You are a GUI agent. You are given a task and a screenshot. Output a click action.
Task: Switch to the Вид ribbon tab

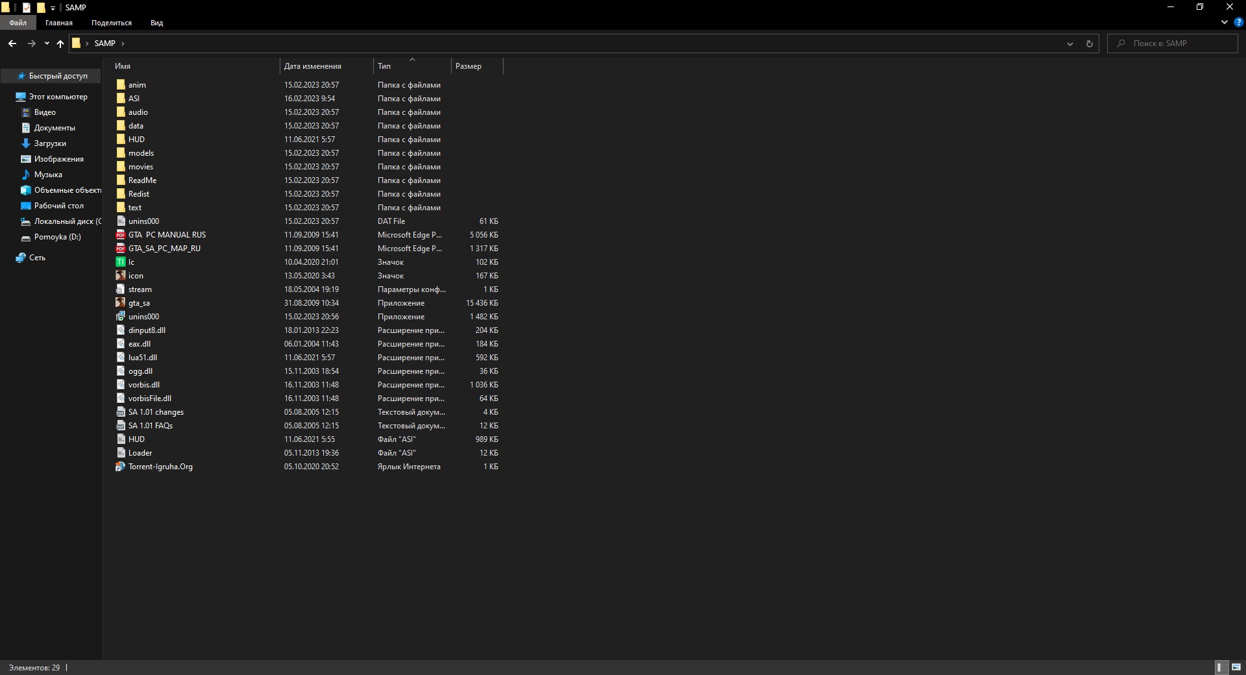click(156, 23)
